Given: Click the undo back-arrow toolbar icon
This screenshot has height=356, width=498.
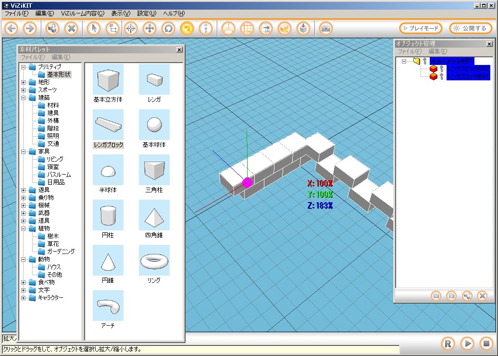Looking at the screenshot, I should (12, 28).
